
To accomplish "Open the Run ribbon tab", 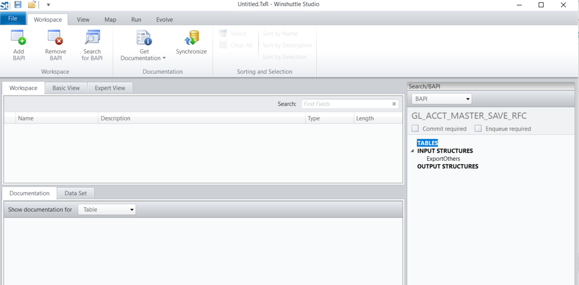I will tap(136, 19).
